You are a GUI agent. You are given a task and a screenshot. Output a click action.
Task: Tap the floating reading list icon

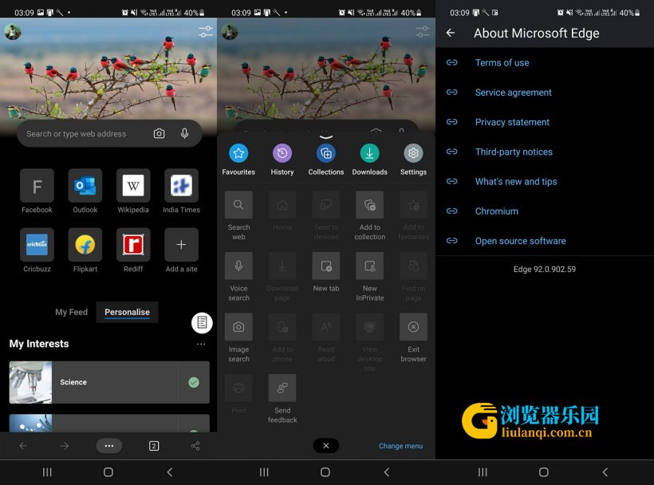point(202,323)
